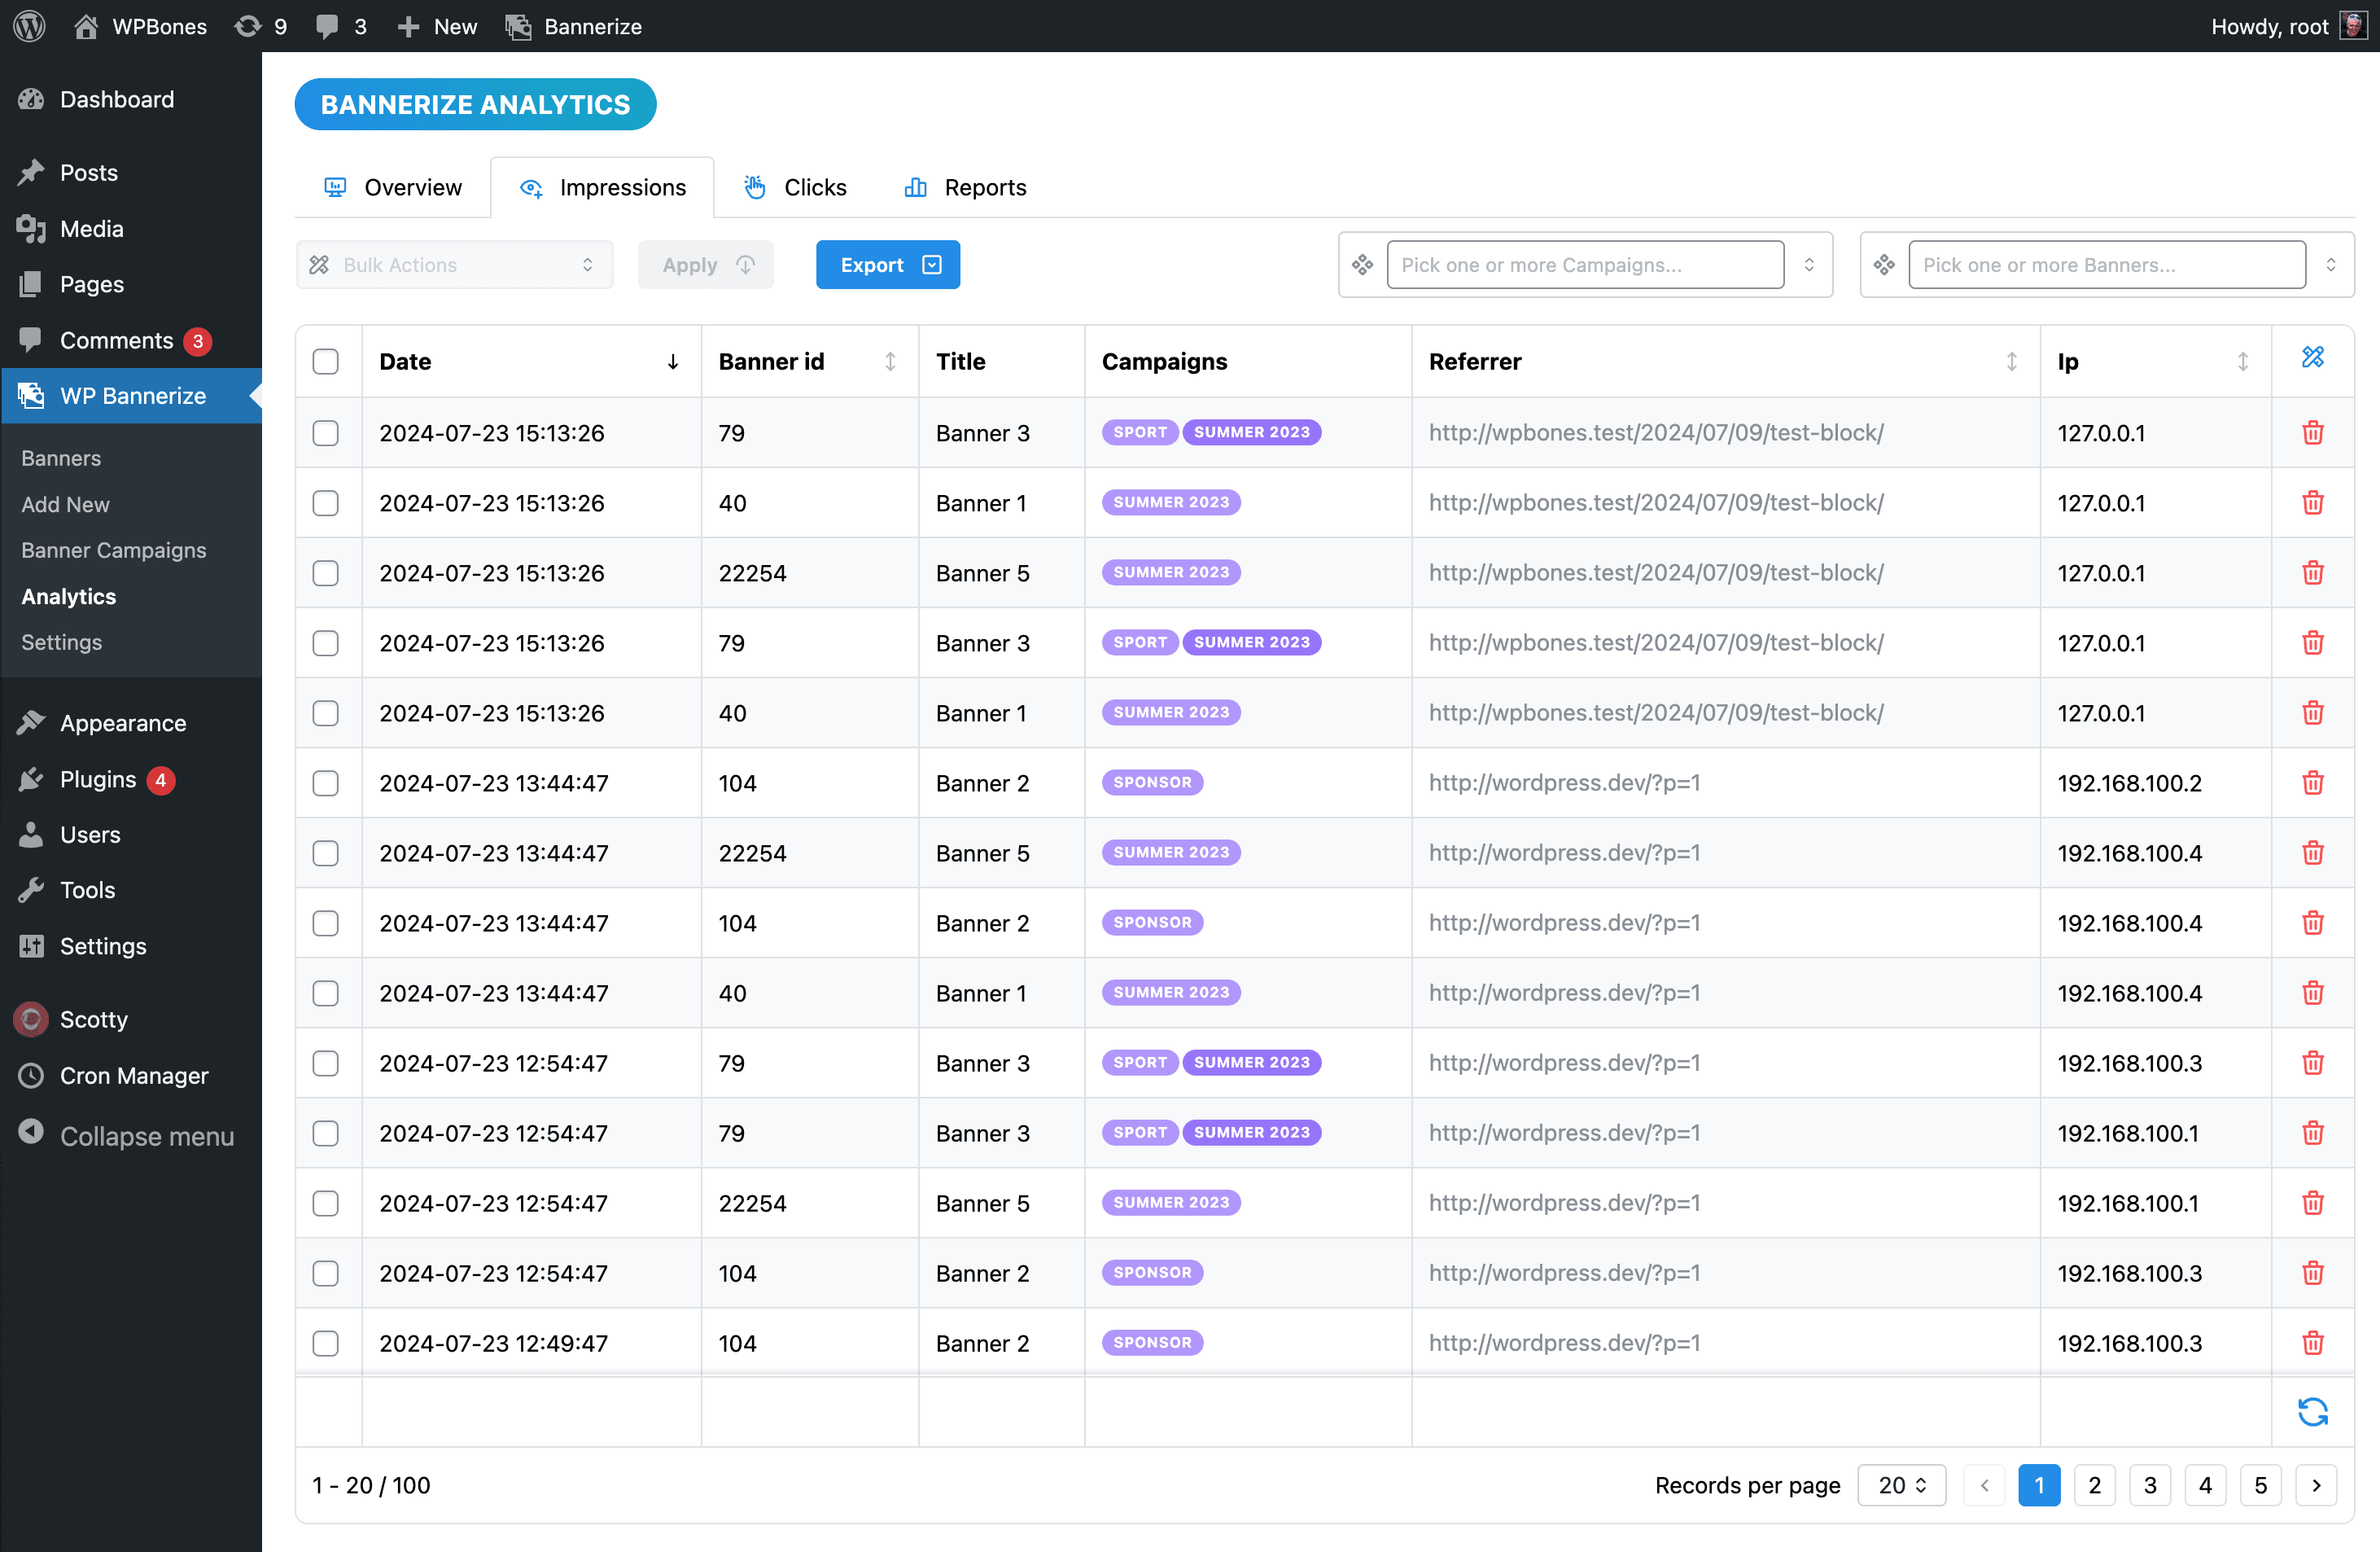Check the Banner 3 row with IP 192.168.100.3

click(326, 1063)
